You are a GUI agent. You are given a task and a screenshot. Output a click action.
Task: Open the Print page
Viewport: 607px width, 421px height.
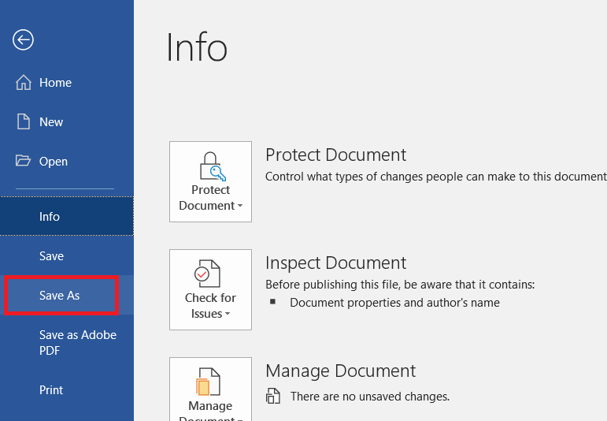pyautogui.click(x=67, y=390)
